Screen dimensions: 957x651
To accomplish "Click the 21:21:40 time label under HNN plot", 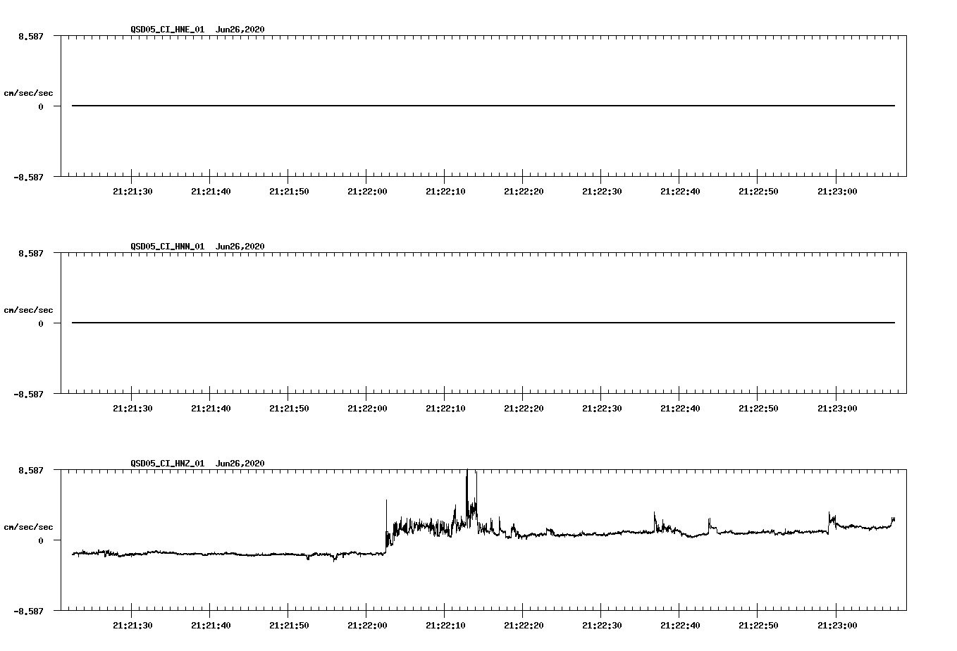I will [x=210, y=409].
